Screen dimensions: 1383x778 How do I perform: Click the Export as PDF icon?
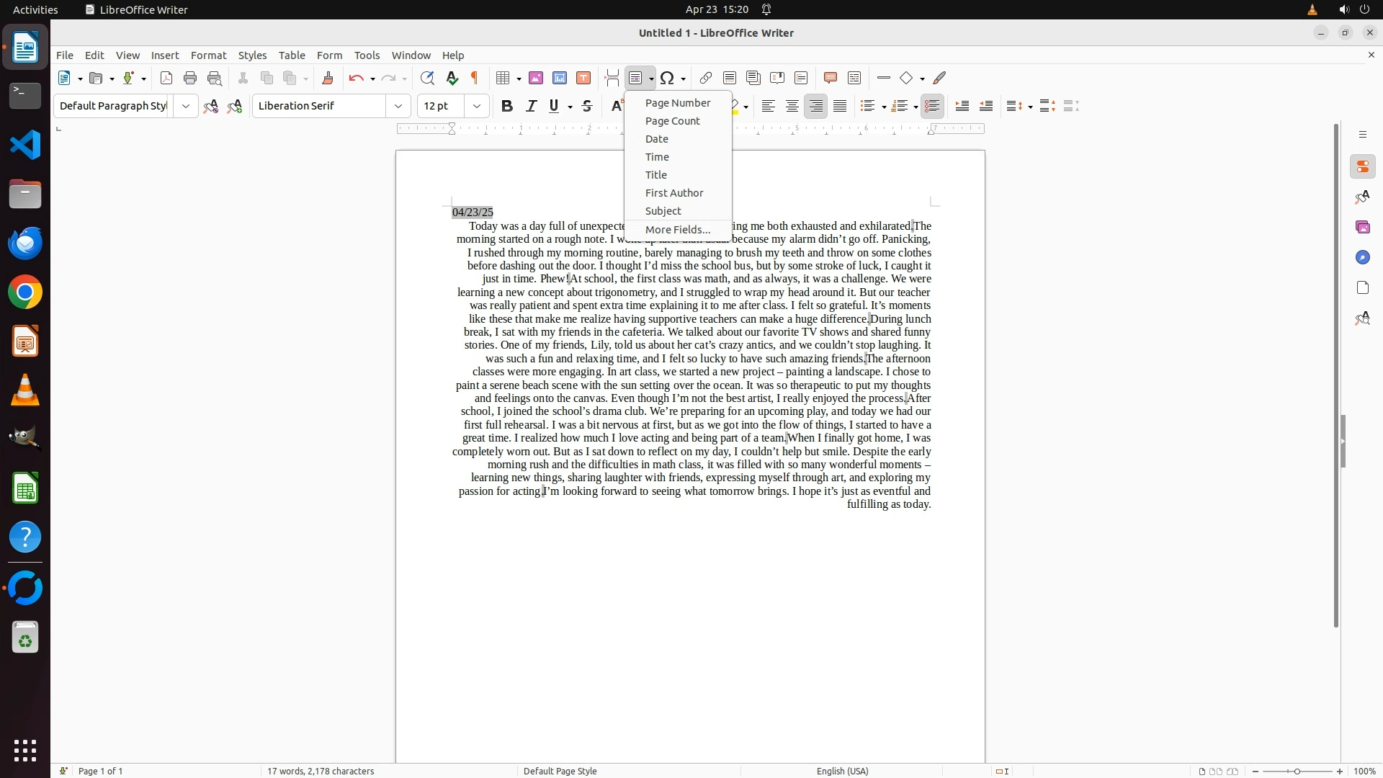(166, 78)
